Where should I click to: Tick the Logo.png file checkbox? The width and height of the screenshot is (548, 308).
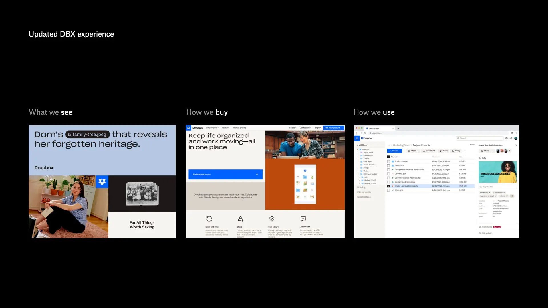tap(388, 190)
